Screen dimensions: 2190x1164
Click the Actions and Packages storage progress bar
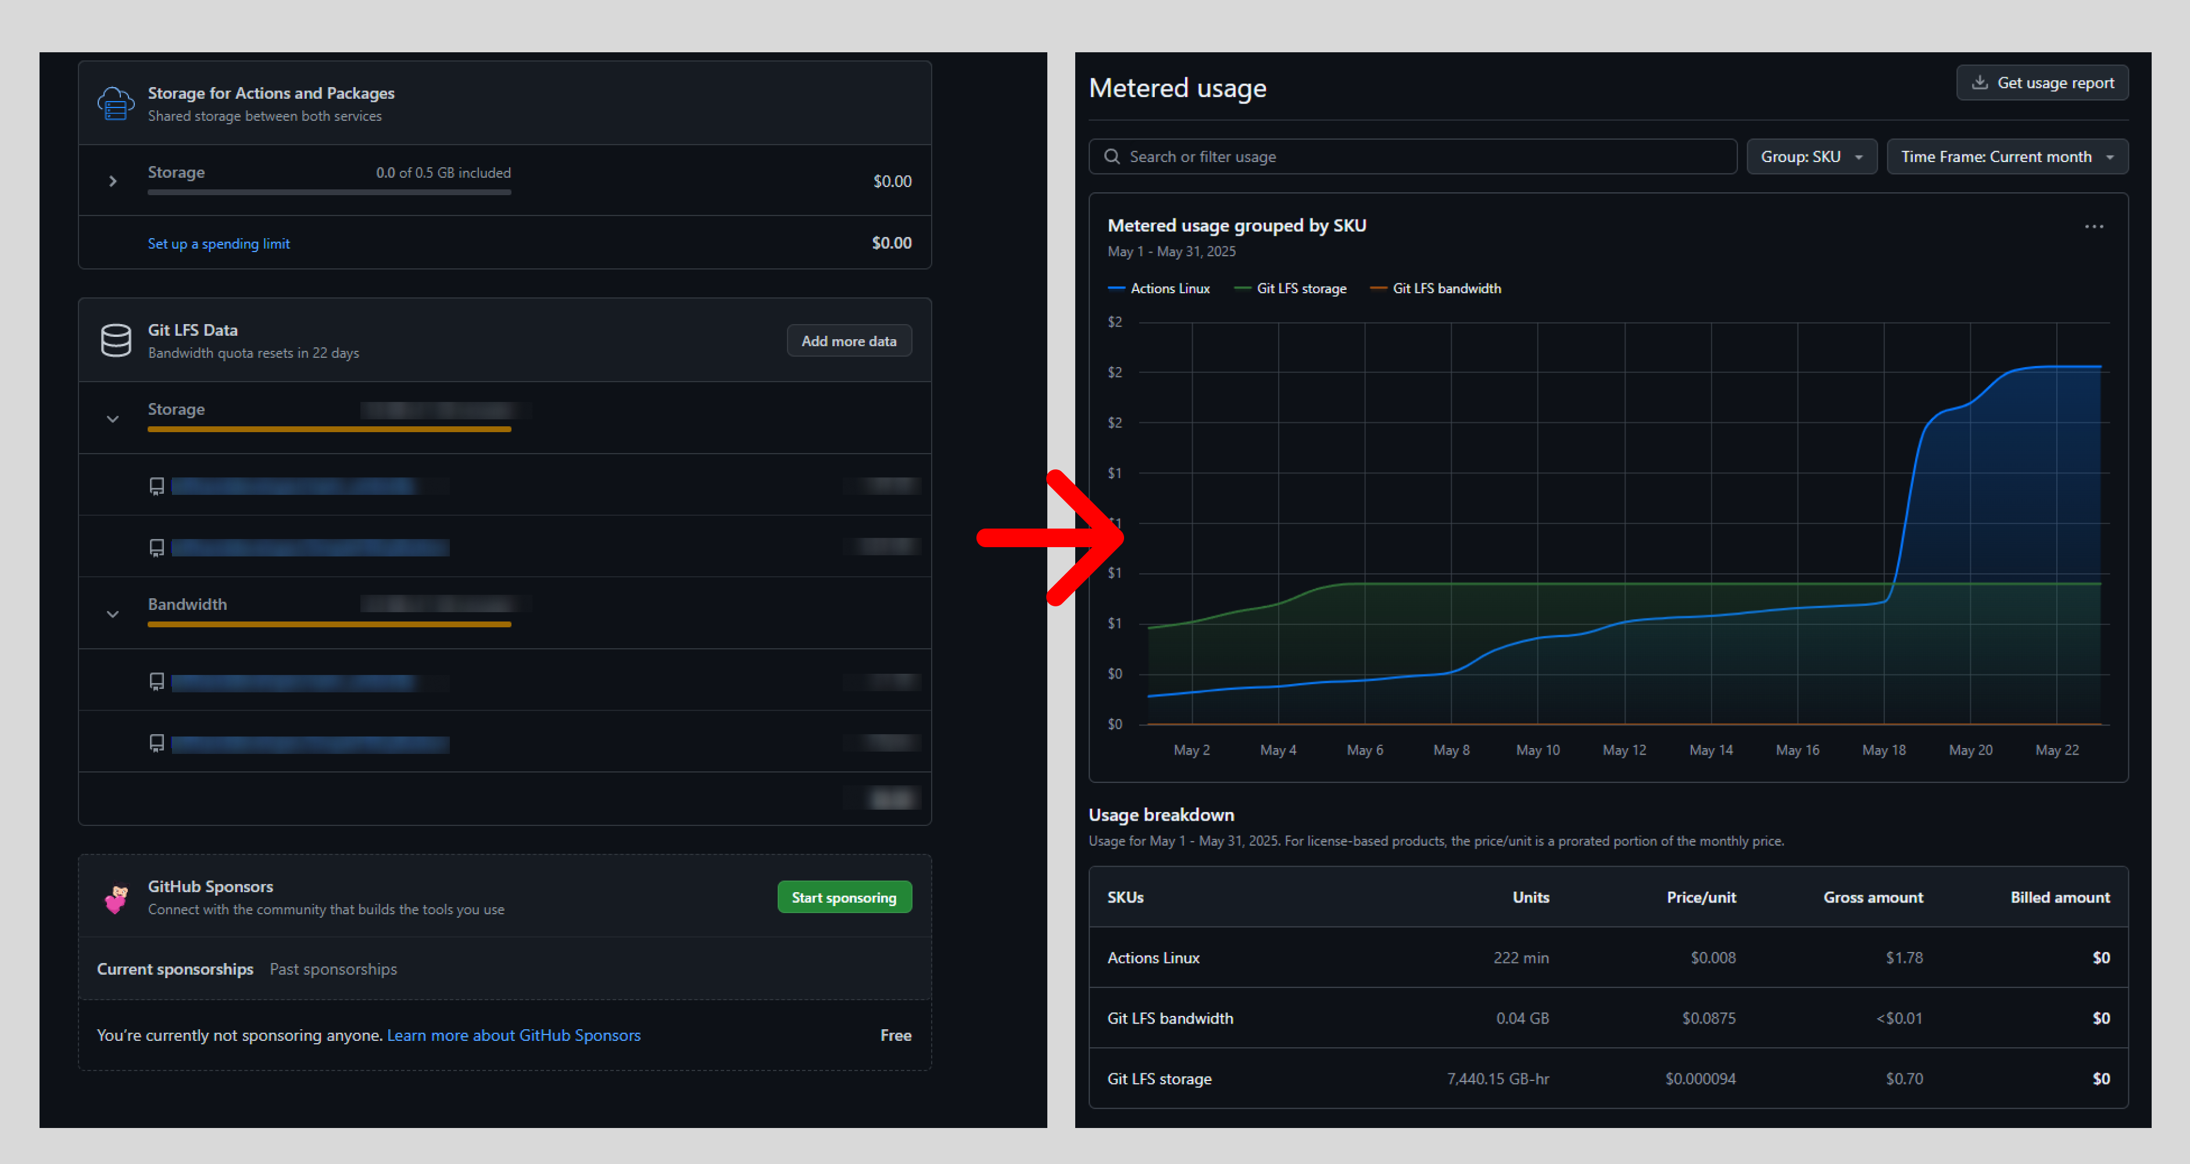point(329,193)
